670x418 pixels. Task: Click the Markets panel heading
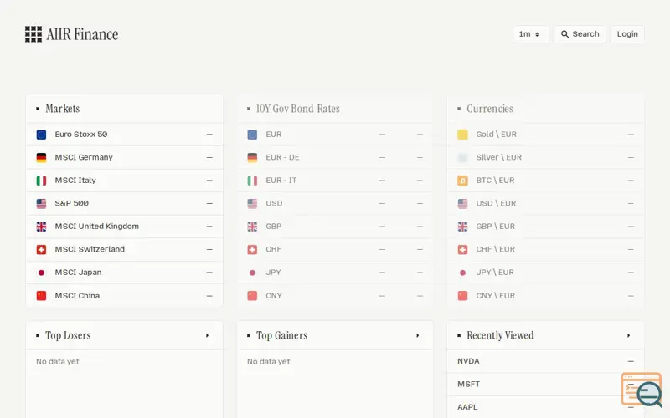62,109
